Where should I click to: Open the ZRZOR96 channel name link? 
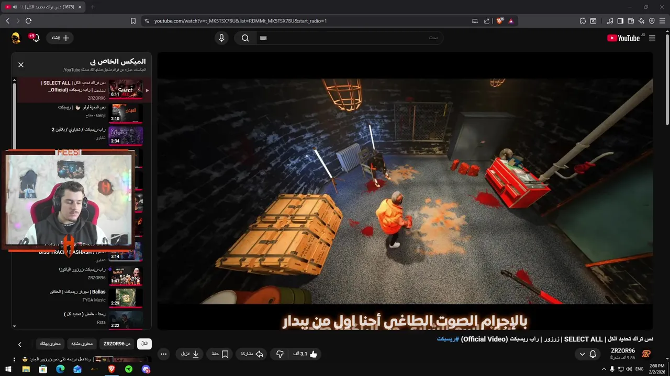tap(623, 351)
